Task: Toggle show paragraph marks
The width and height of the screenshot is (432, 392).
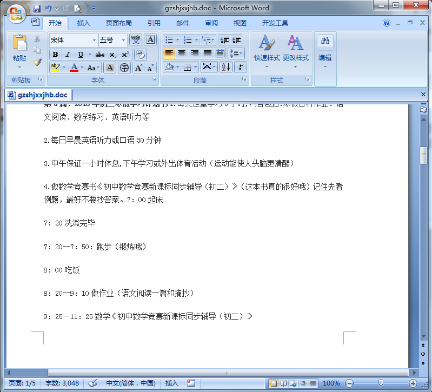Action: coord(241,67)
